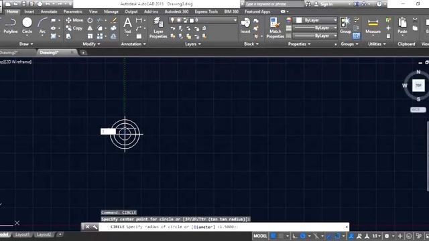Open Layer Properties manager

point(158,27)
